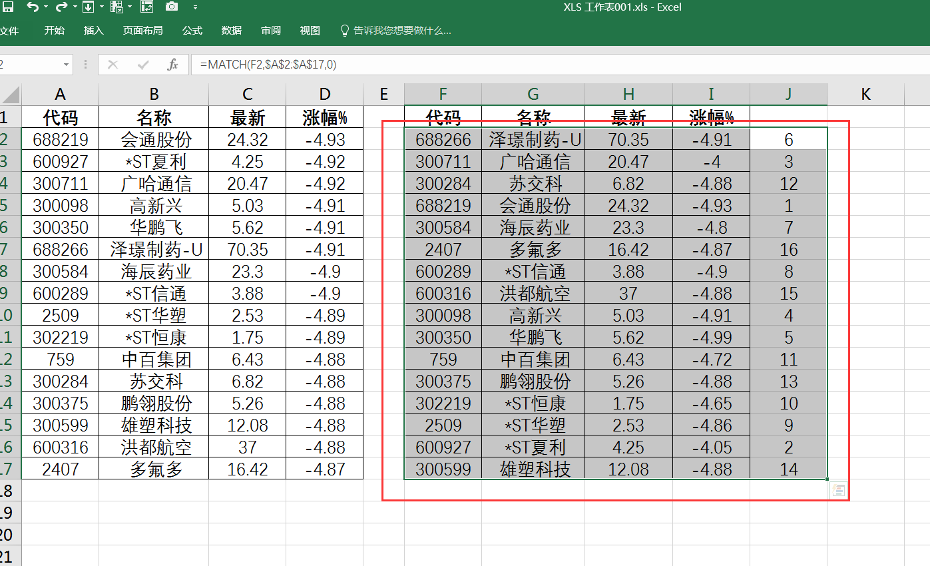This screenshot has width=930, height=566.
Task: Click cell C7 with value 70.35
Action: point(248,249)
